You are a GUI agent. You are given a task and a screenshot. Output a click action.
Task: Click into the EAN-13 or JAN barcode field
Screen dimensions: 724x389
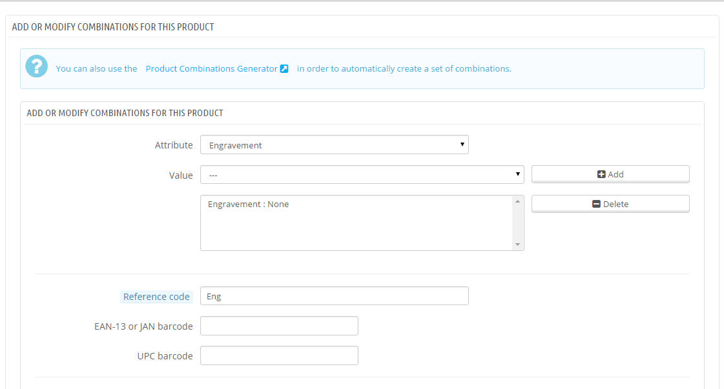(279, 326)
